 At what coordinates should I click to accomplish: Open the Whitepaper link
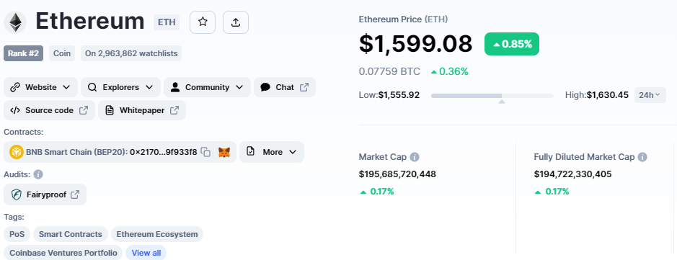(x=142, y=110)
